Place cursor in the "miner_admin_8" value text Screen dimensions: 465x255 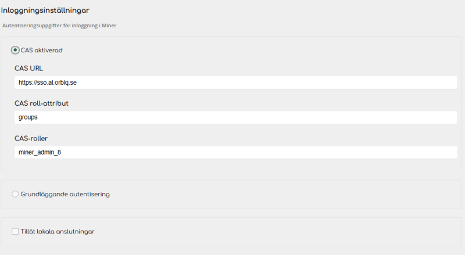click(x=40, y=152)
